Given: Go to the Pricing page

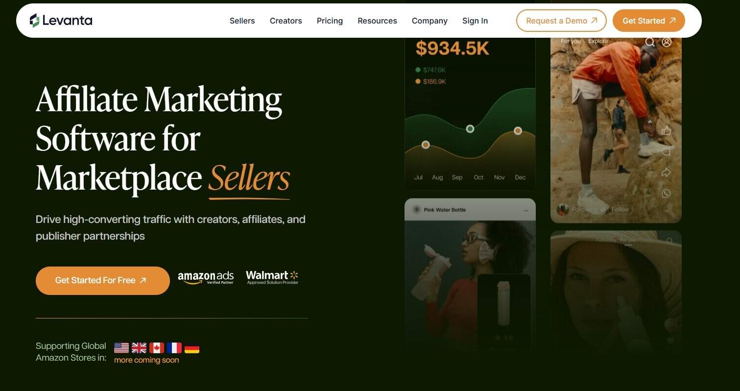Looking at the screenshot, I should (x=330, y=21).
